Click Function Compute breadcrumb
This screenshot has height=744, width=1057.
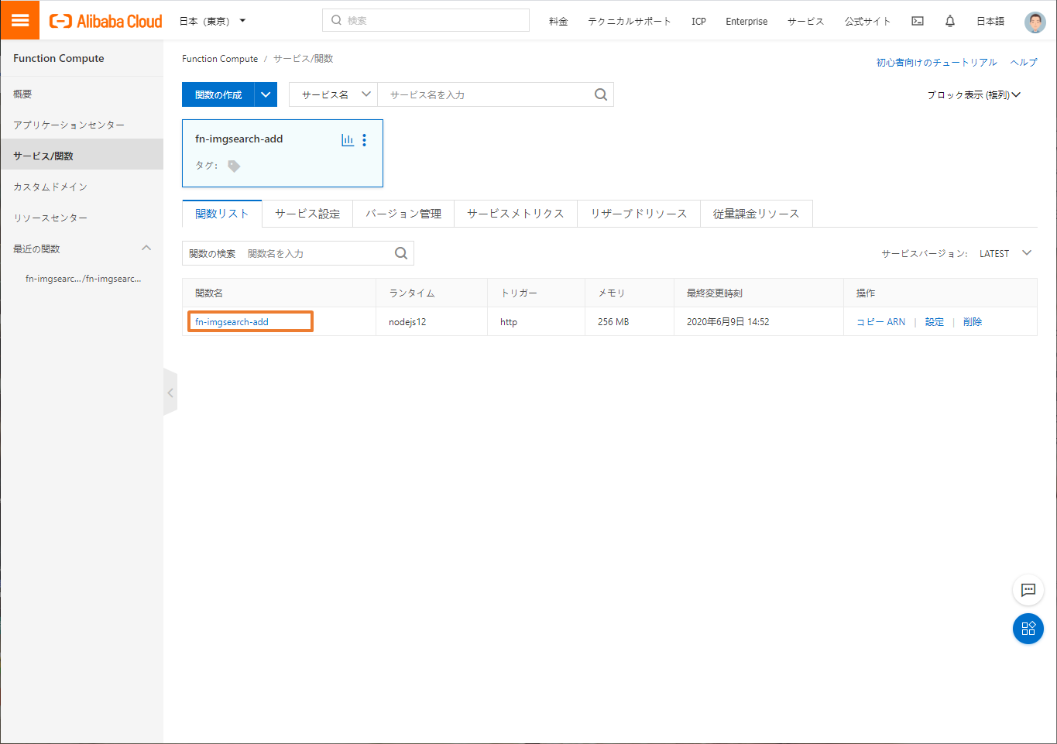[220, 59]
